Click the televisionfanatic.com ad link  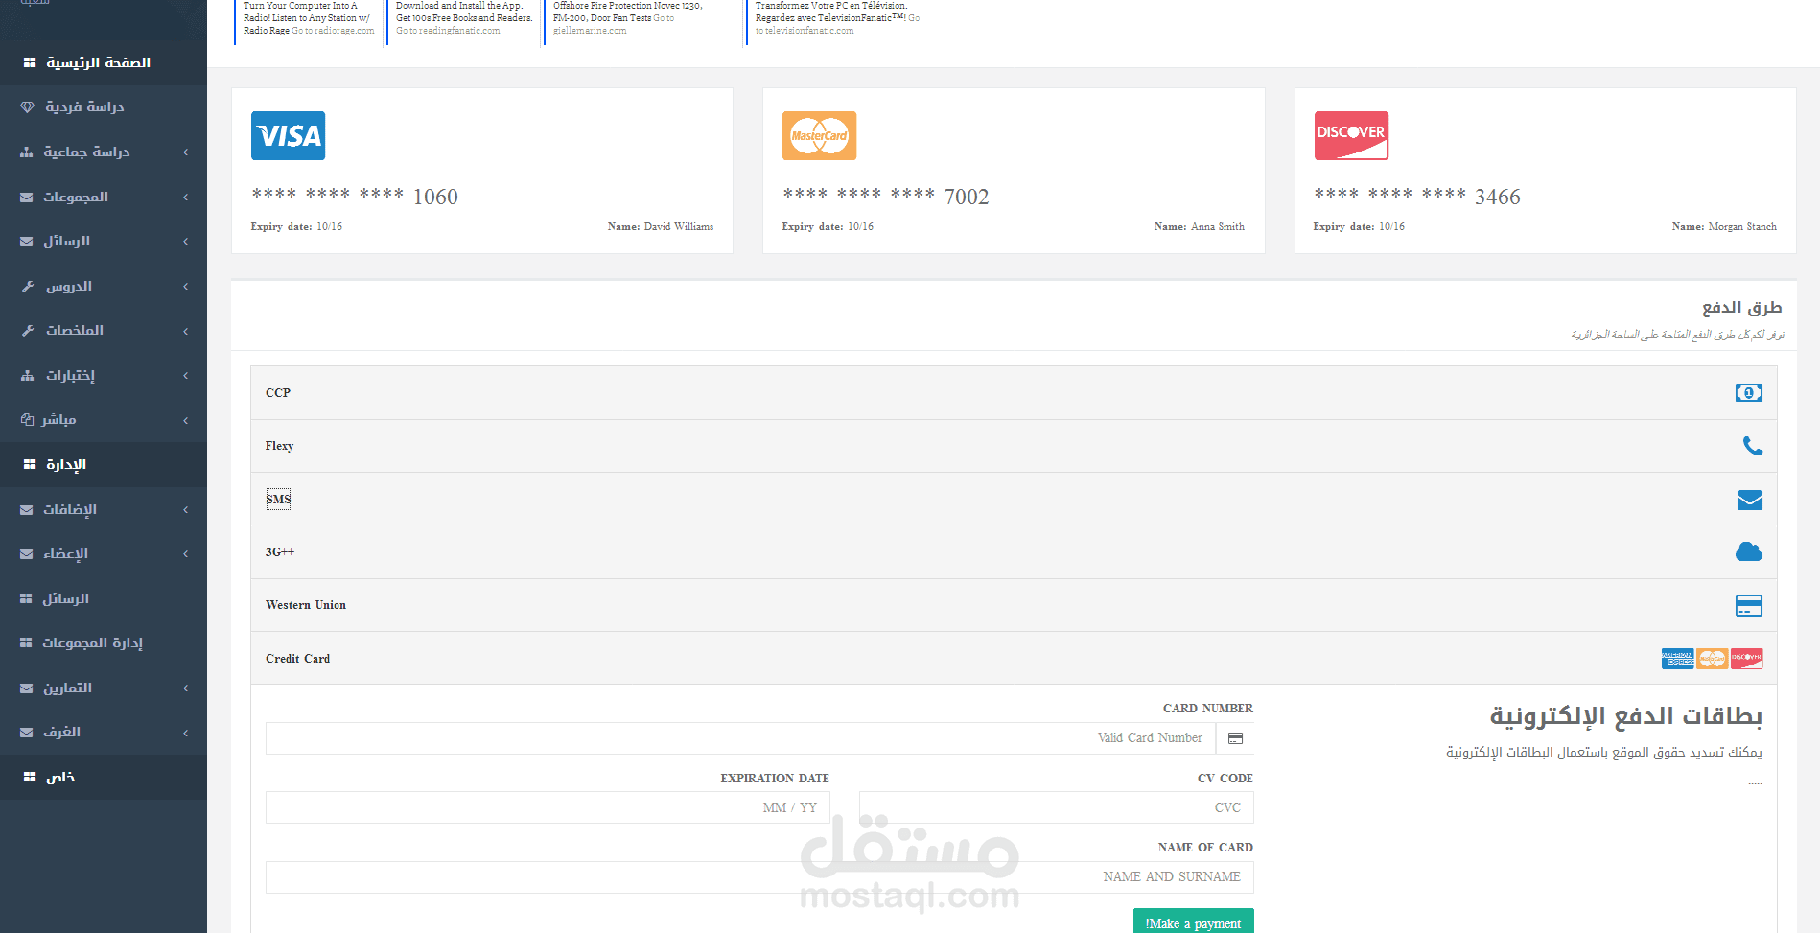point(805,31)
